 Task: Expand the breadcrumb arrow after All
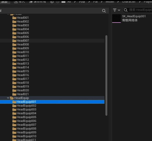click(x=75, y=2)
